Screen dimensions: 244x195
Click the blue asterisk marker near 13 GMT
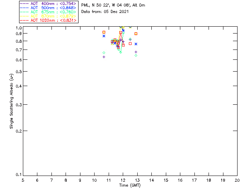coord(136,44)
